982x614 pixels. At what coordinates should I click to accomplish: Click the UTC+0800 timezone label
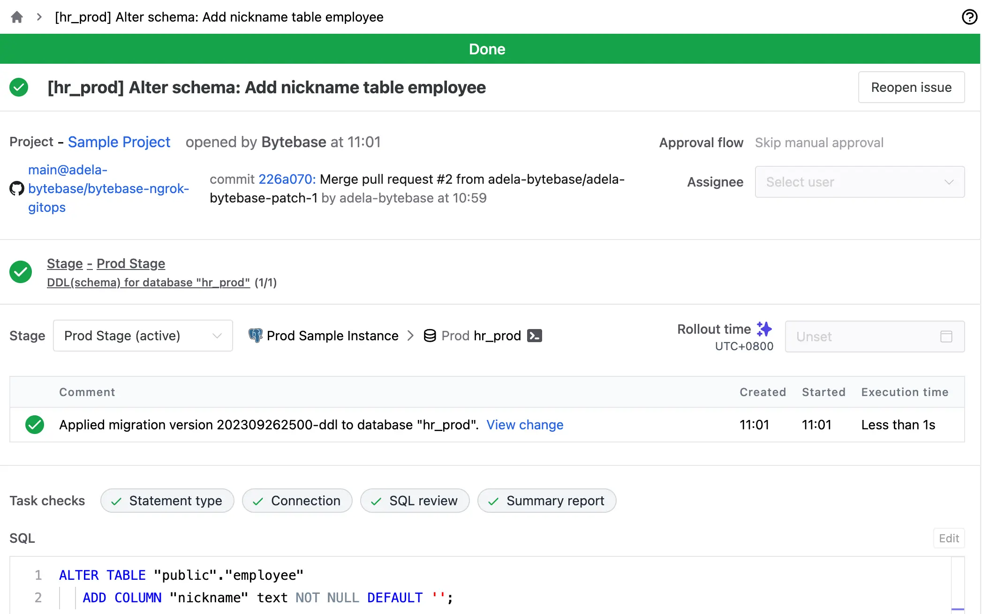[x=744, y=346]
